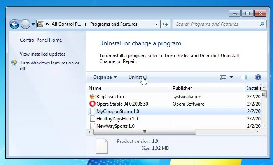This screenshot has width=273, height=165.
Task: Click the install date in RegClean Pro row
Action: 254,97
